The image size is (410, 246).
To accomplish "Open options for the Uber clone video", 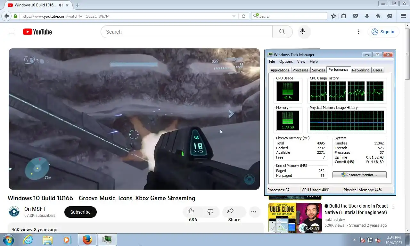I will pyautogui.click(x=393, y=207).
